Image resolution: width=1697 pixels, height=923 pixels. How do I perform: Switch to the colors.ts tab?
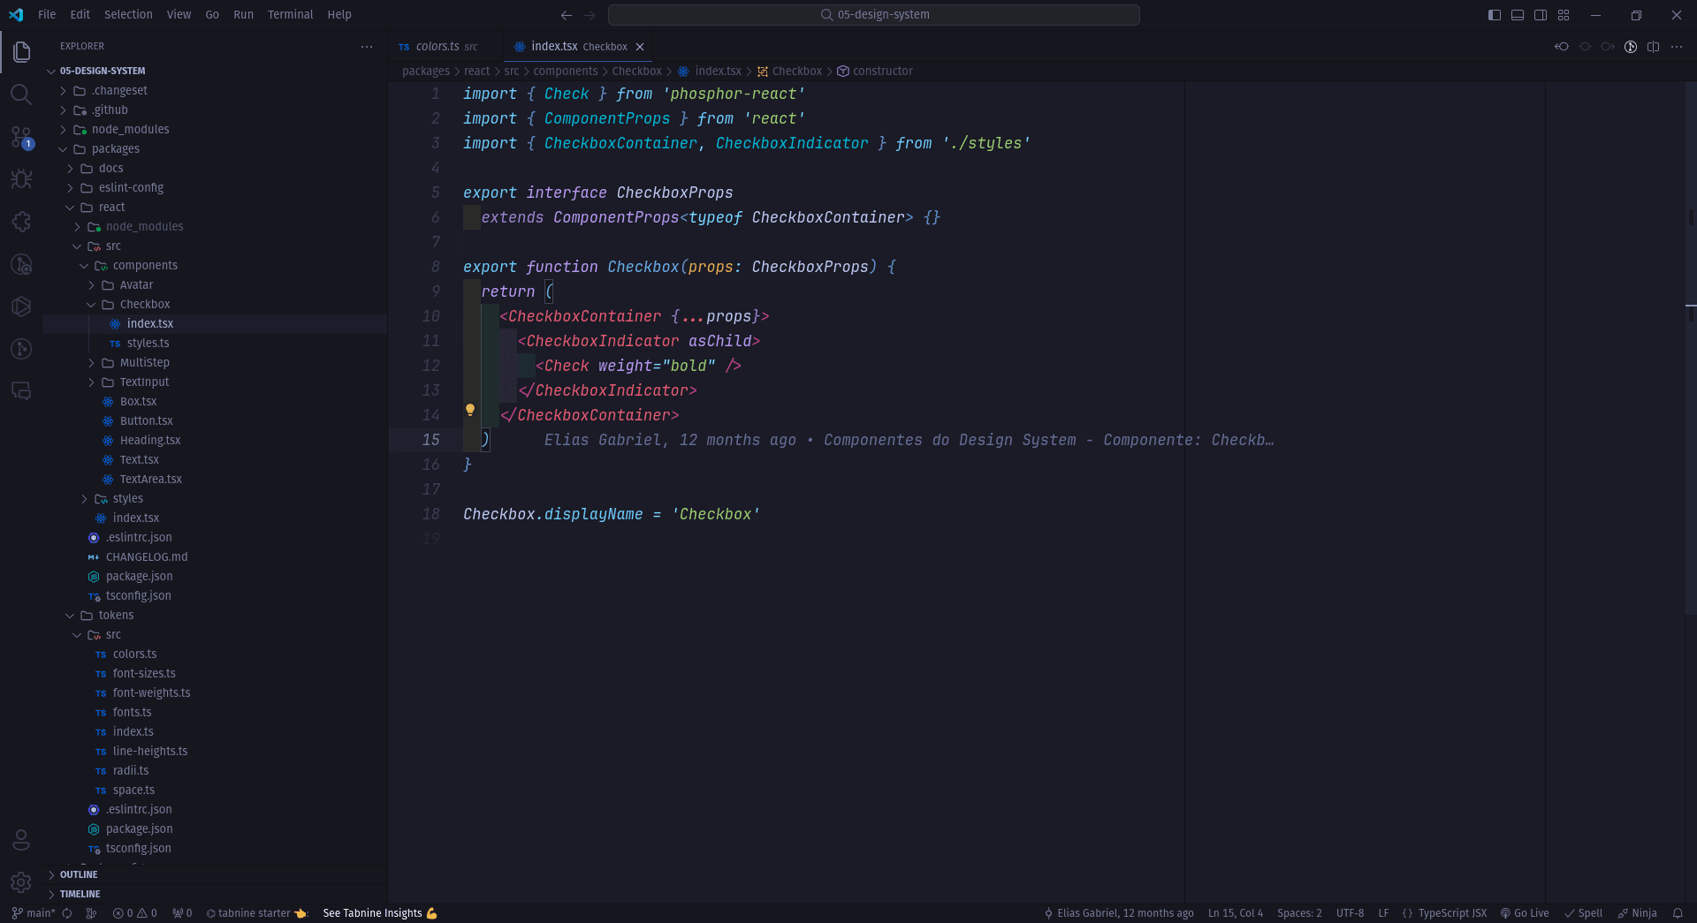[437, 46]
